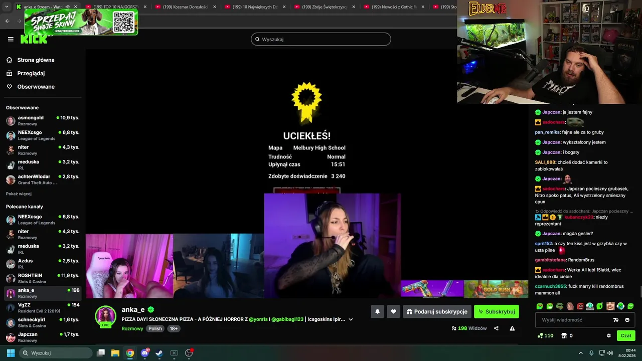Open the ROSHTEIN recommended channel
The height and width of the screenshot is (361, 642).
[x=43, y=278]
